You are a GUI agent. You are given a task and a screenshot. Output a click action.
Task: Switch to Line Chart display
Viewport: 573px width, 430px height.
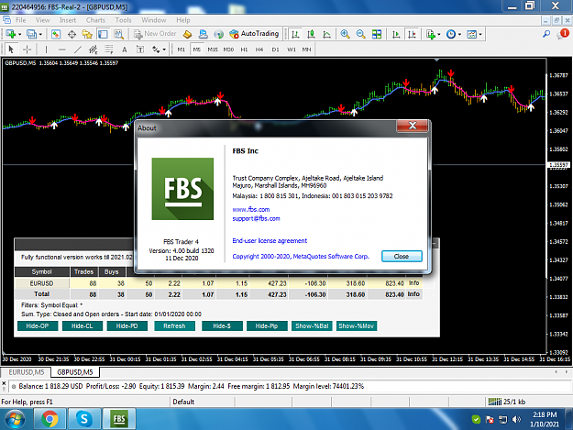coord(326,34)
